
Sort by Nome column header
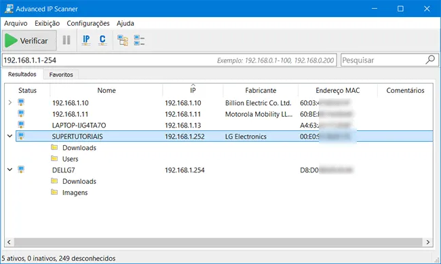point(107,90)
